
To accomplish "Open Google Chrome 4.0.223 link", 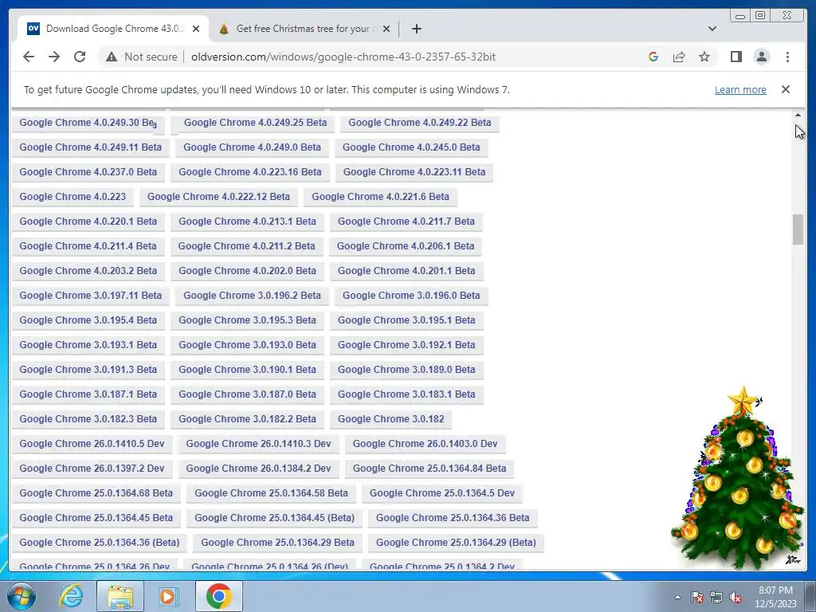I will [x=73, y=197].
